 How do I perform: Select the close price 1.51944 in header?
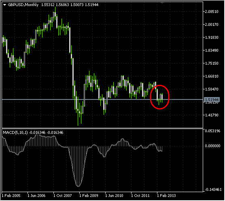92,5
